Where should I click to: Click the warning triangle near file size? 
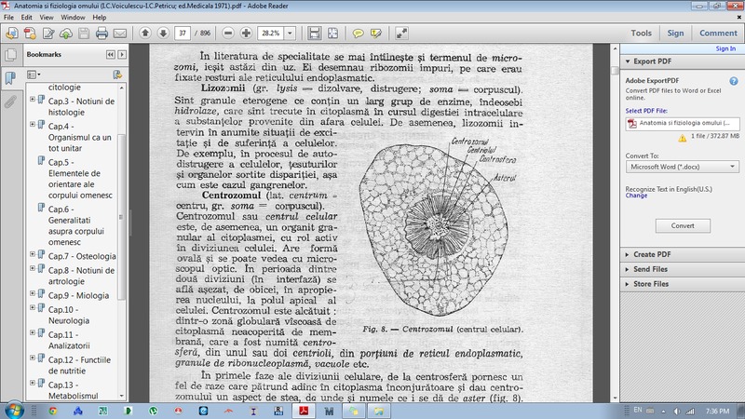[x=683, y=138]
